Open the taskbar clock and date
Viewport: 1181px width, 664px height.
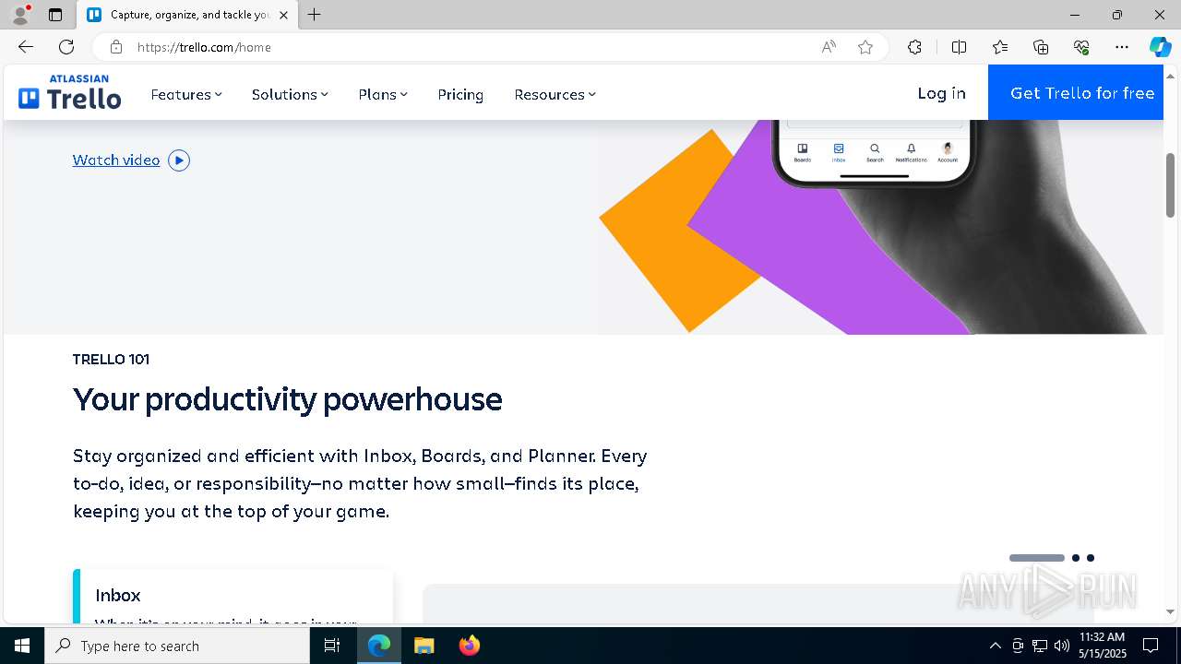(x=1103, y=646)
